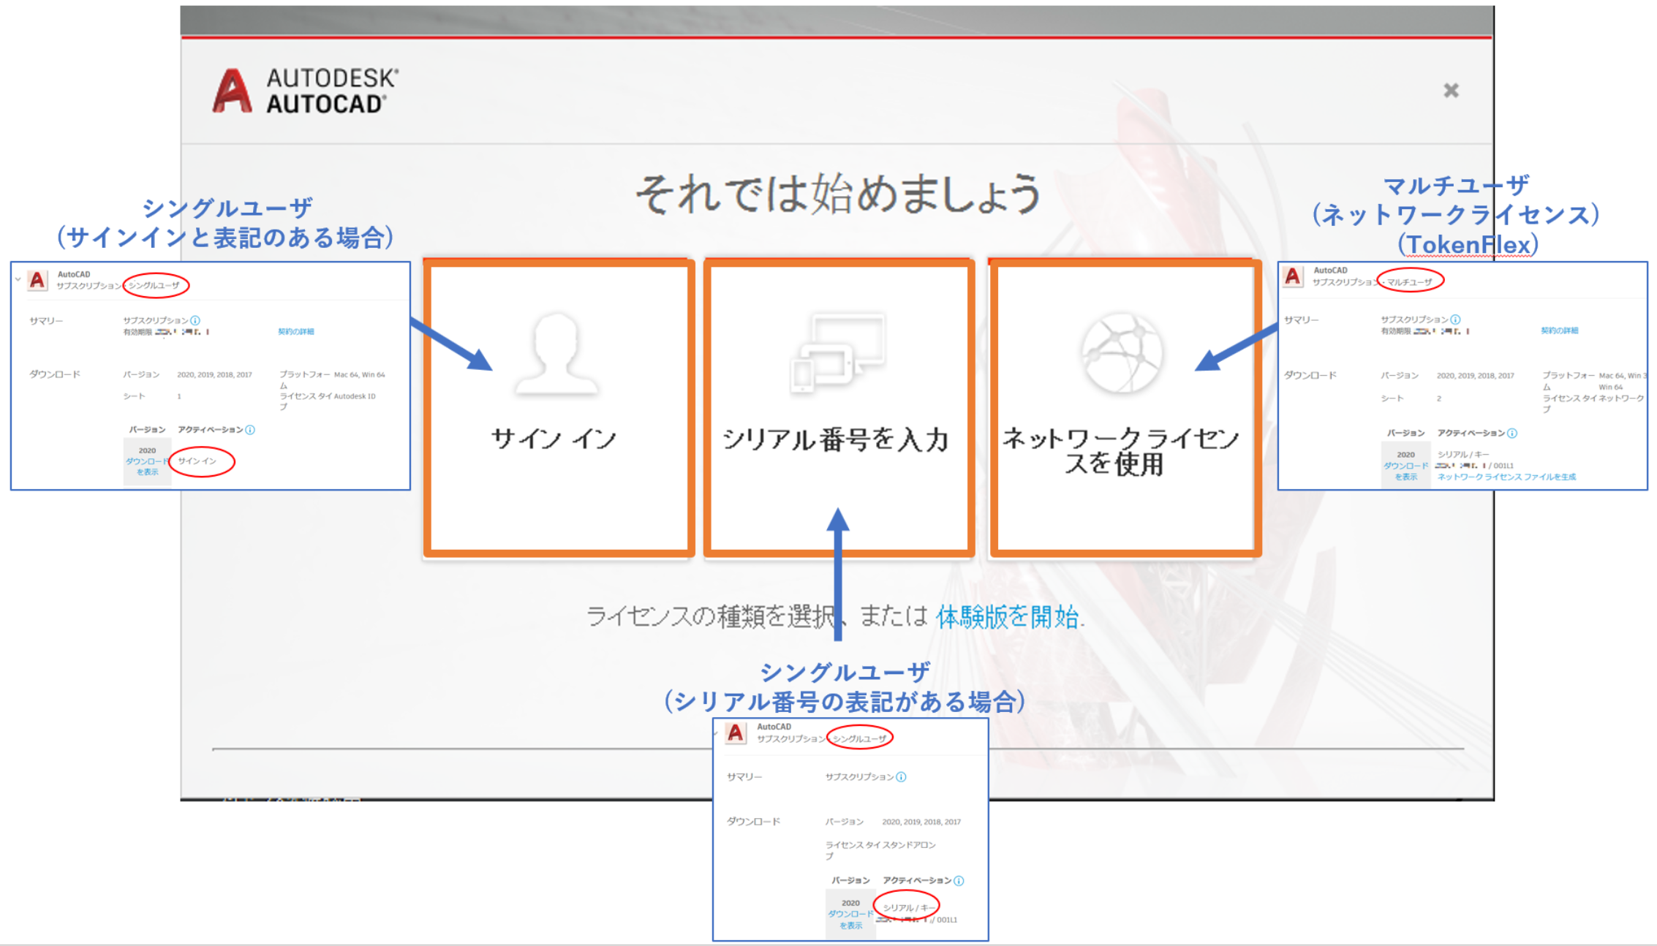Collapse the AutoCAD entry chevron in left panel

pyautogui.click(x=18, y=279)
